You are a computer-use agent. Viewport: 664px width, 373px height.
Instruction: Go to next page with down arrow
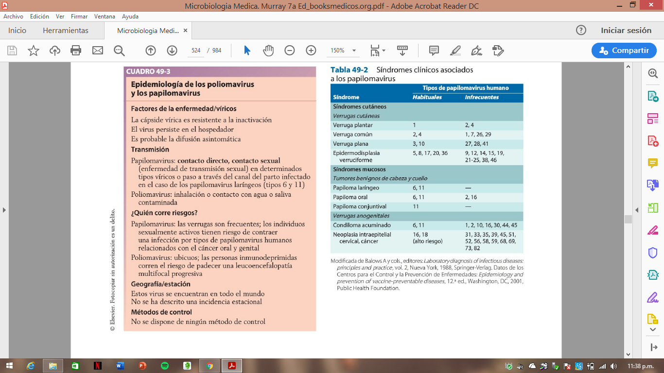click(172, 51)
